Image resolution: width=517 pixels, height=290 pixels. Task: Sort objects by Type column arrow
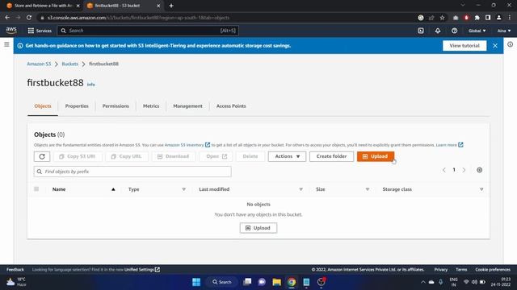pyautogui.click(x=183, y=189)
